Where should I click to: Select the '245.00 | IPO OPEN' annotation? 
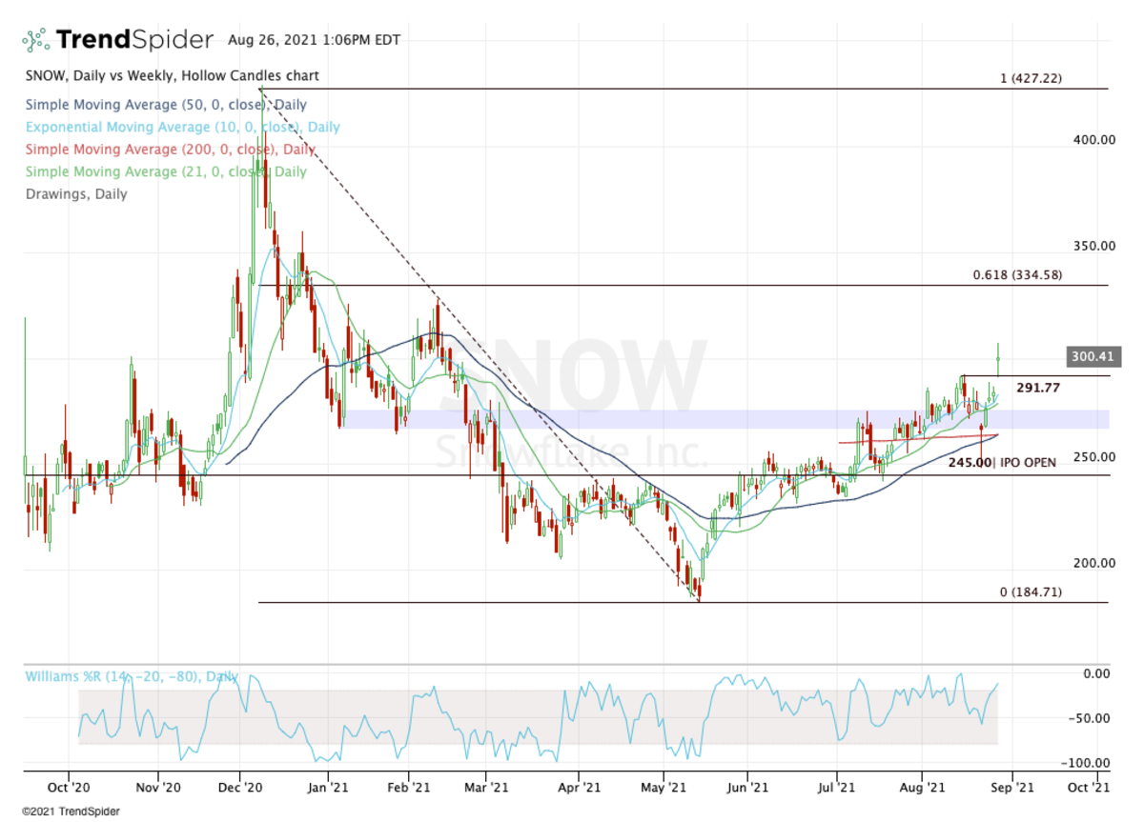click(x=1002, y=463)
